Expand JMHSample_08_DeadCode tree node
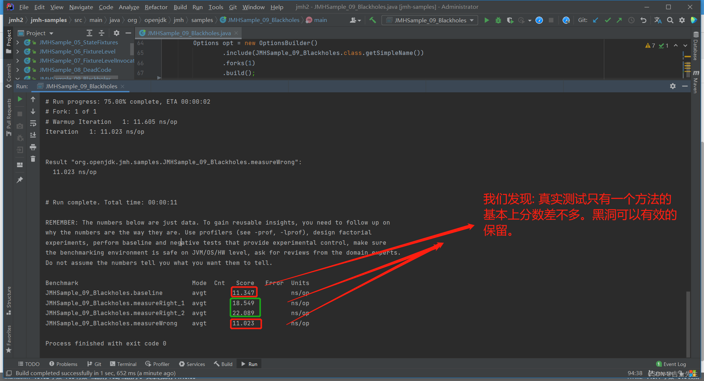704x381 pixels. click(17, 70)
